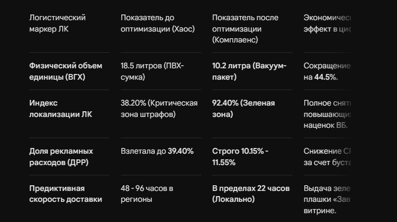
Task: Click the truncated 'Экономический эффект' column header
Action: (x=327, y=23)
